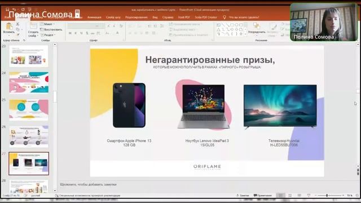Click the Undo arrow in title bar
The width and height of the screenshot is (361, 203).
pos(14,10)
